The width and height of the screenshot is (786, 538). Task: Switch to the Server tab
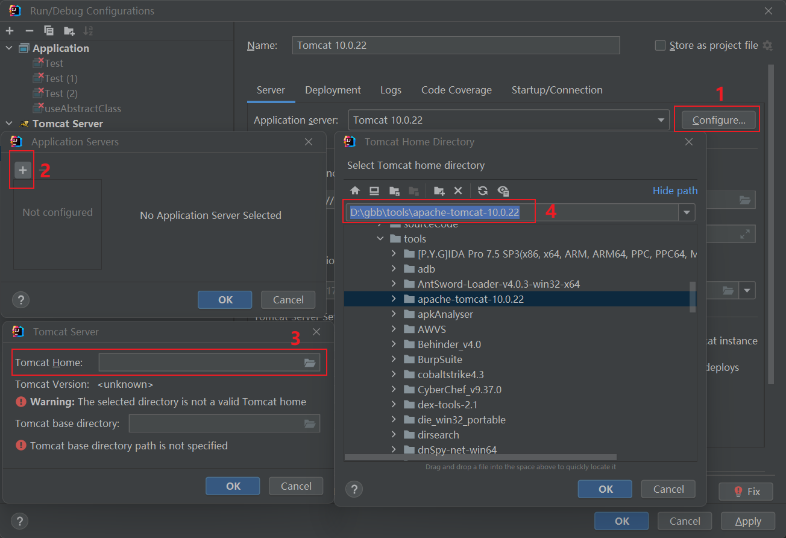click(271, 90)
